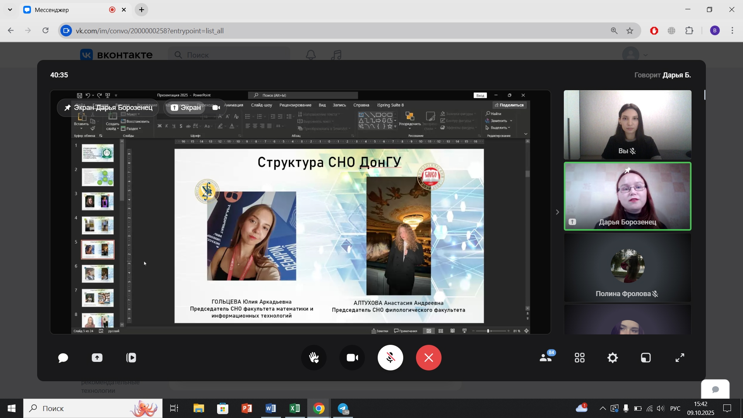Toggle the camera on or off
The height and width of the screenshot is (418, 743).
point(352,358)
